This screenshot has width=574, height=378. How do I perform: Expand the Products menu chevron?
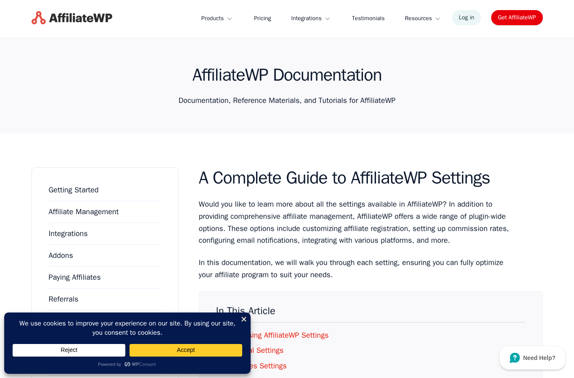[230, 19]
